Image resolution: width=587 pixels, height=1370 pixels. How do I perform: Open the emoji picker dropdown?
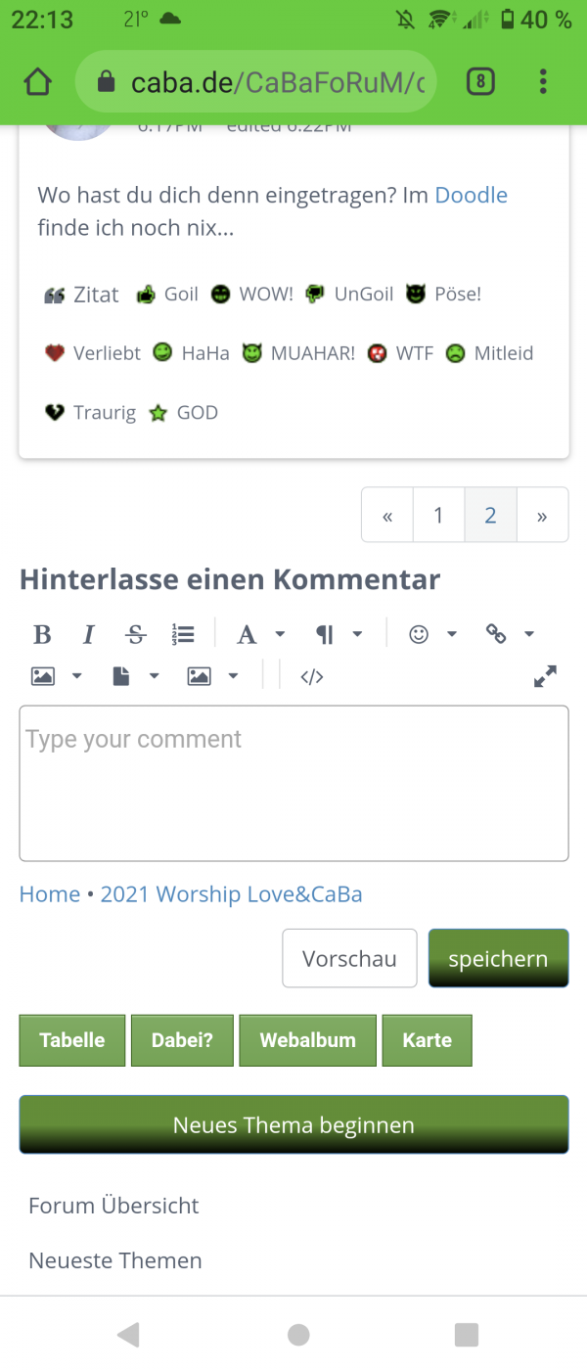420,634
